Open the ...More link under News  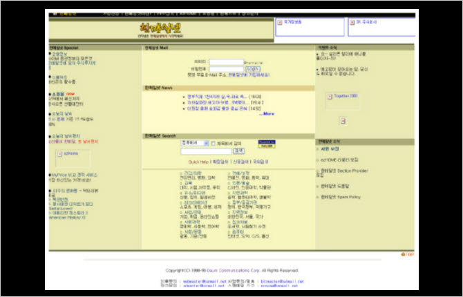coord(267,114)
